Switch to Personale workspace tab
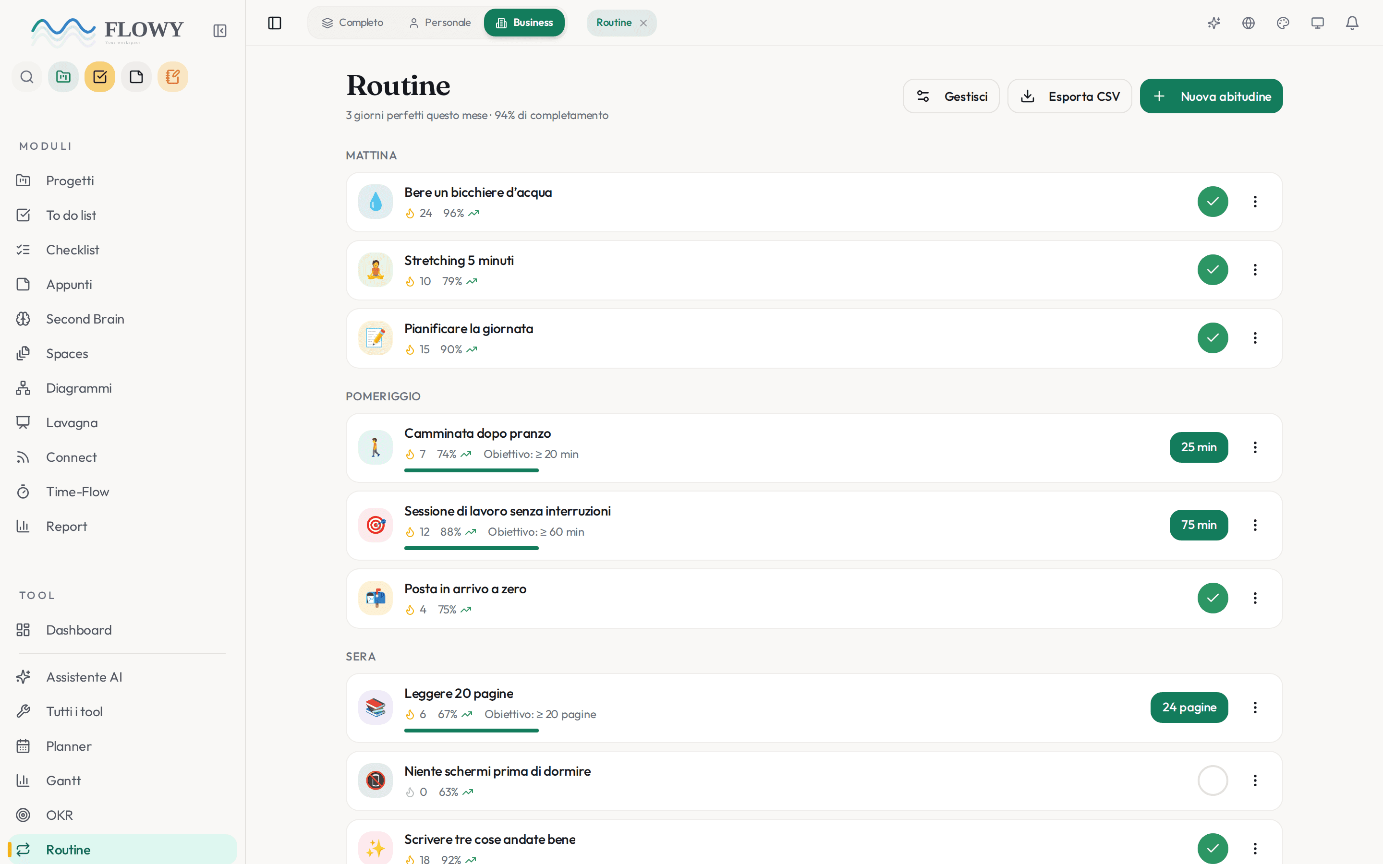 click(x=439, y=23)
